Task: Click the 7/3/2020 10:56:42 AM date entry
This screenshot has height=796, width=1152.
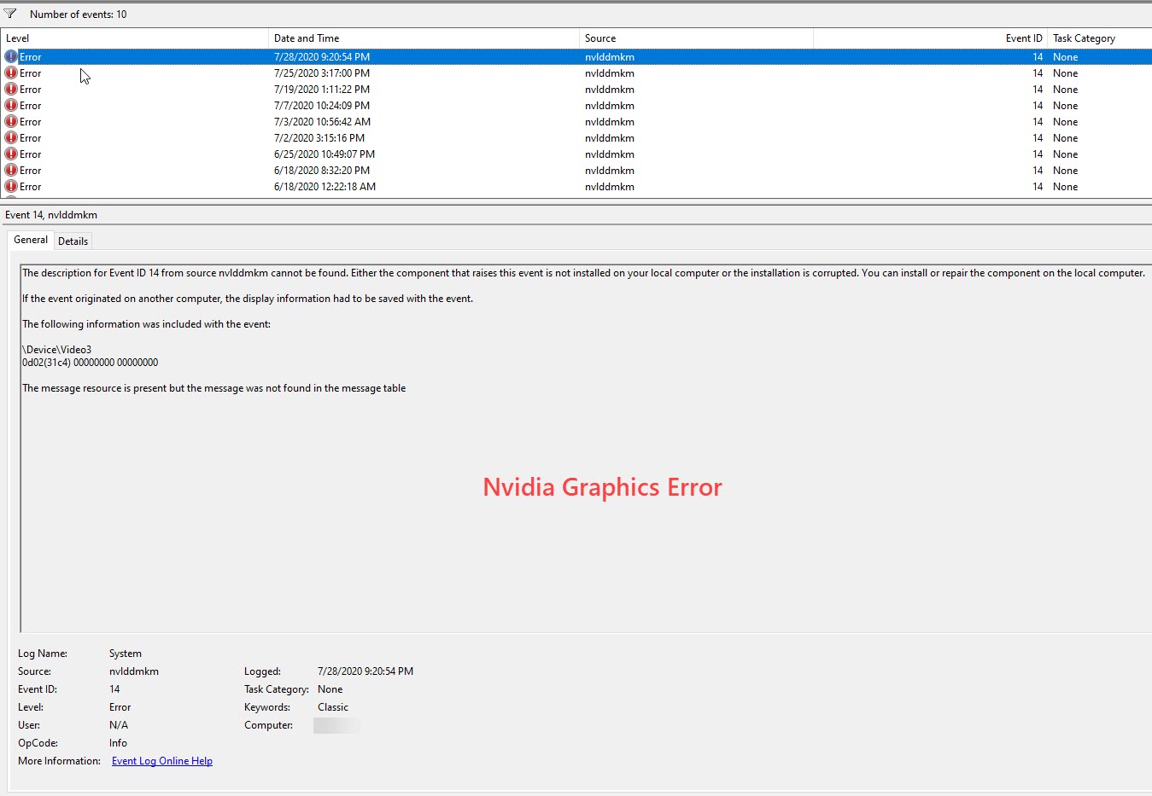Action: [322, 122]
